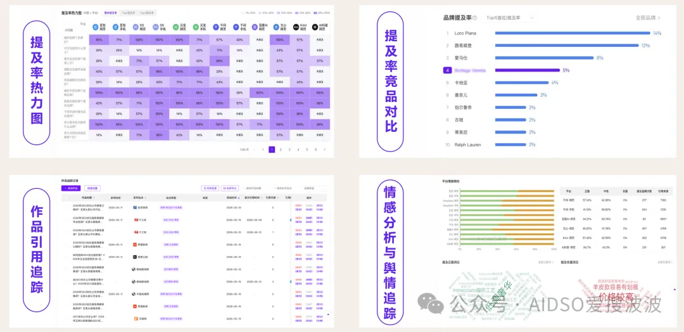
Task: Select heatmap pagination page 3
Action: tap(289, 150)
